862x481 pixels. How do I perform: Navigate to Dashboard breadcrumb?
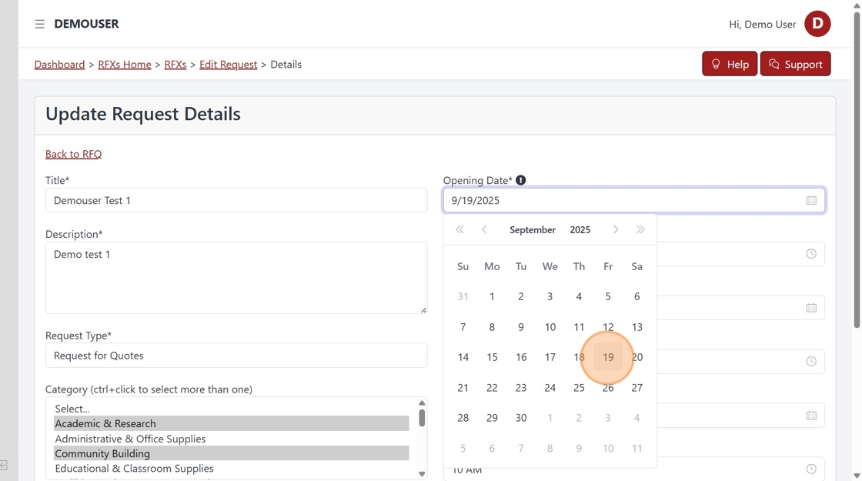59,64
